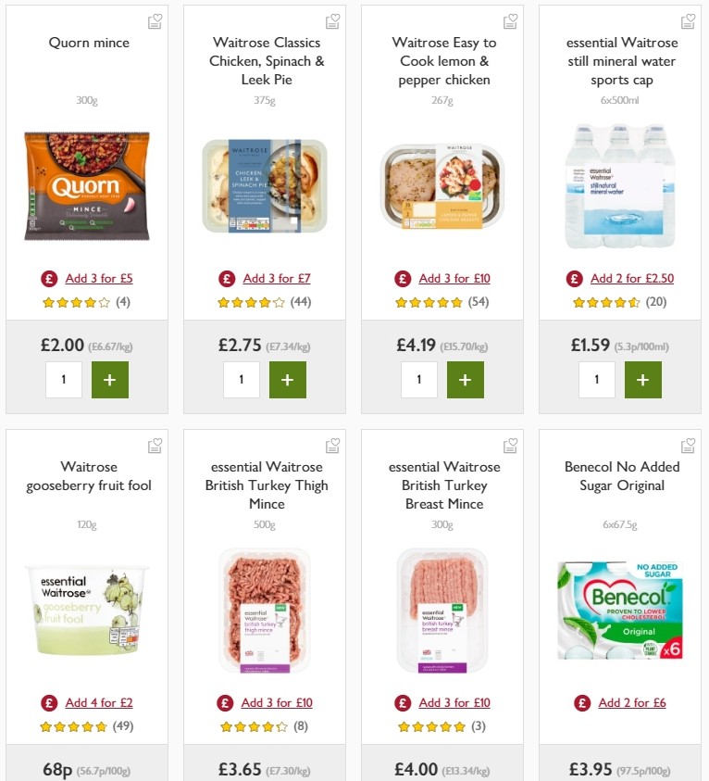
Task: Add Turkey Thigh Mince to favourites list
Action: pyautogui.click(x=332, y=445)
